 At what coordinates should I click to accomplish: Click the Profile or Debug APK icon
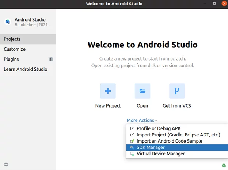pos(132,128)
